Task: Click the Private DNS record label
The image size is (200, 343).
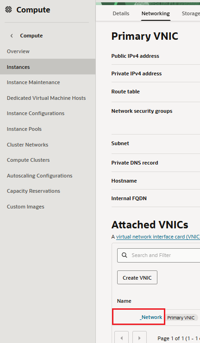Action: pyautogui.click(x=135, y=163)
